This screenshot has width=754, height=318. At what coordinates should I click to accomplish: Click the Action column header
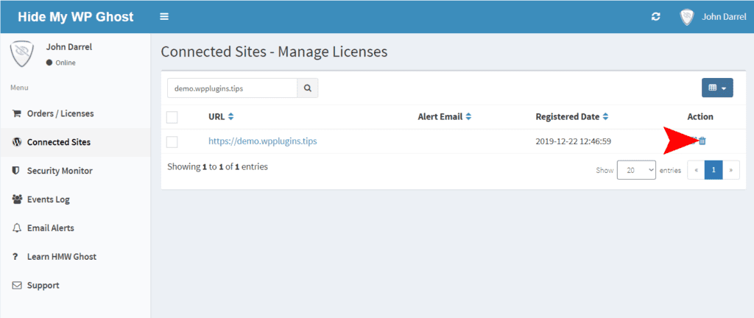700,117
